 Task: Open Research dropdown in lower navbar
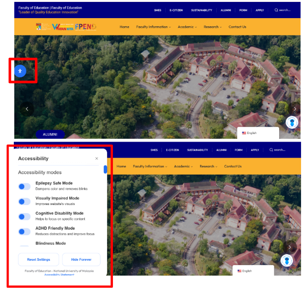tap(209, 166)
